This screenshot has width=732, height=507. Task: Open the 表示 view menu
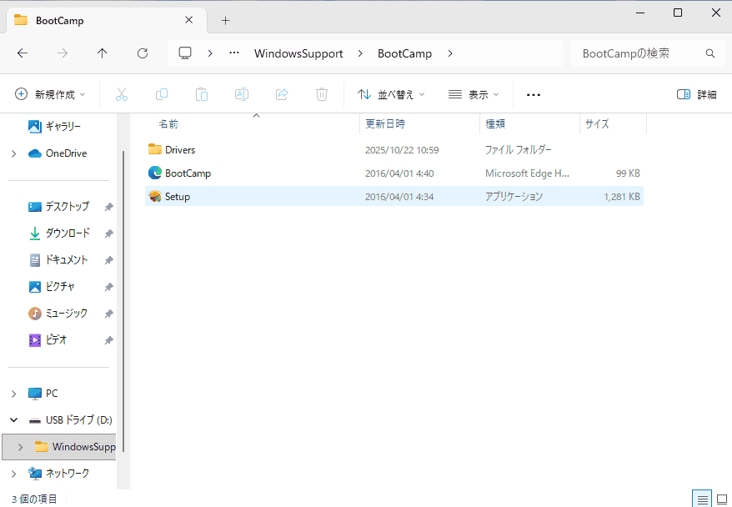pyautogui.click(x=474, y=94)
